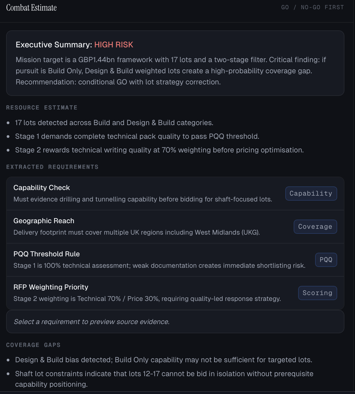Viewport: 355px width, 394px height.
Task: Select the Capability Check requirement row
Action: coord(143,193)
